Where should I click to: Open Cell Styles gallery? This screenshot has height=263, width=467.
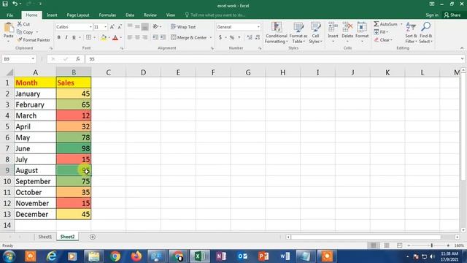tap(315, 33)
